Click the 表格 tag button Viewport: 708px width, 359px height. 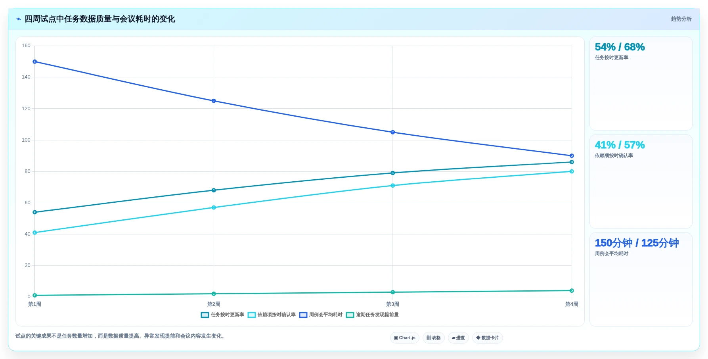tap(434, 338)
